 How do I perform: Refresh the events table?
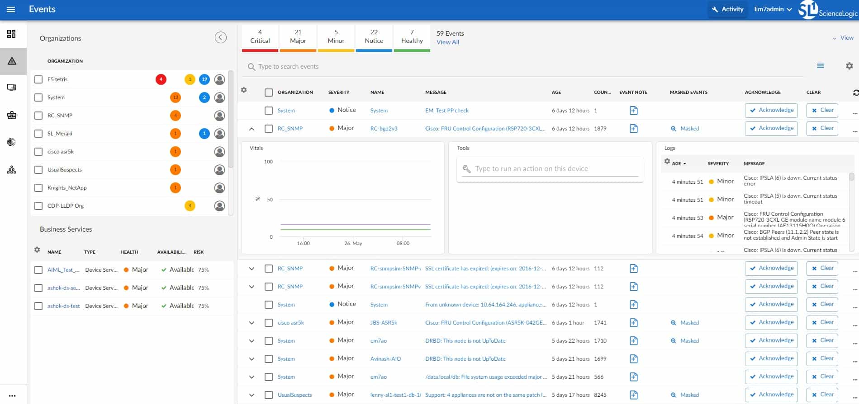(855, 92)
